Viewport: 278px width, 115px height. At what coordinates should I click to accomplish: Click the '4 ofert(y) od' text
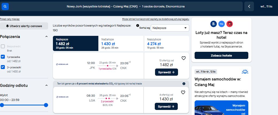tap(166, 95)
